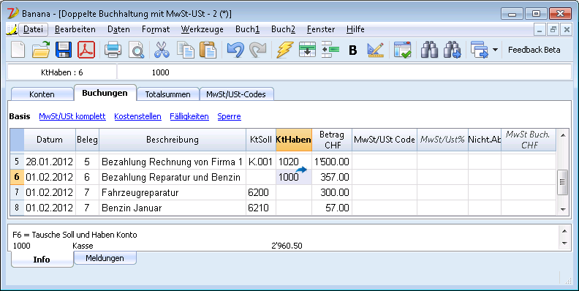Click the KtSoll cell 6200
The height and width of the screenshot is (291, 579).
[261, 192]
